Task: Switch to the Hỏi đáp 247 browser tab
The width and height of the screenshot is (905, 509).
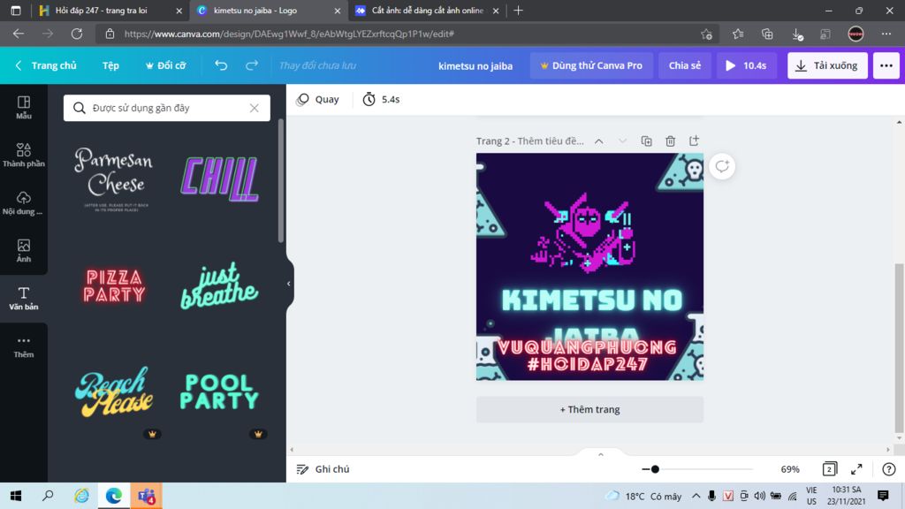Action: (109, 11)
